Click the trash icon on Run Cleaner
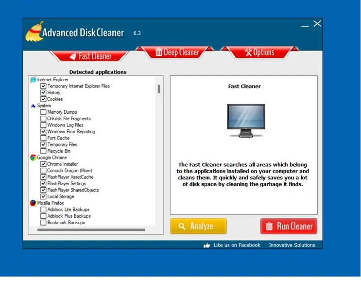Screen dimensions: 361x281 point(269,226)
